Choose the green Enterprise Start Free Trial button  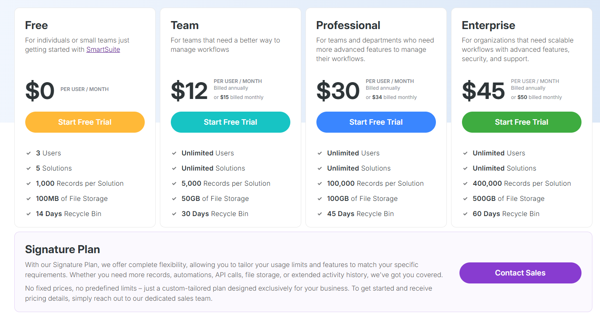[x=521, y=122]
